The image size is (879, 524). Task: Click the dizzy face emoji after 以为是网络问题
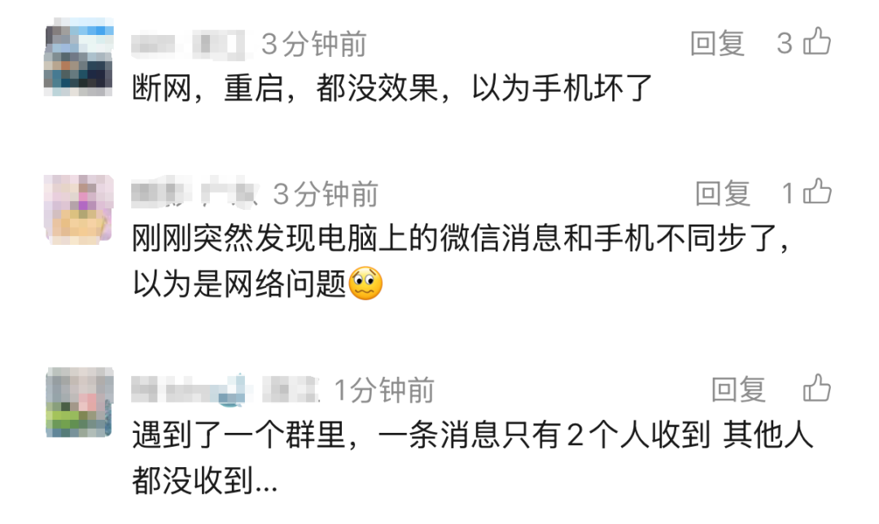(x=365, y=283)
